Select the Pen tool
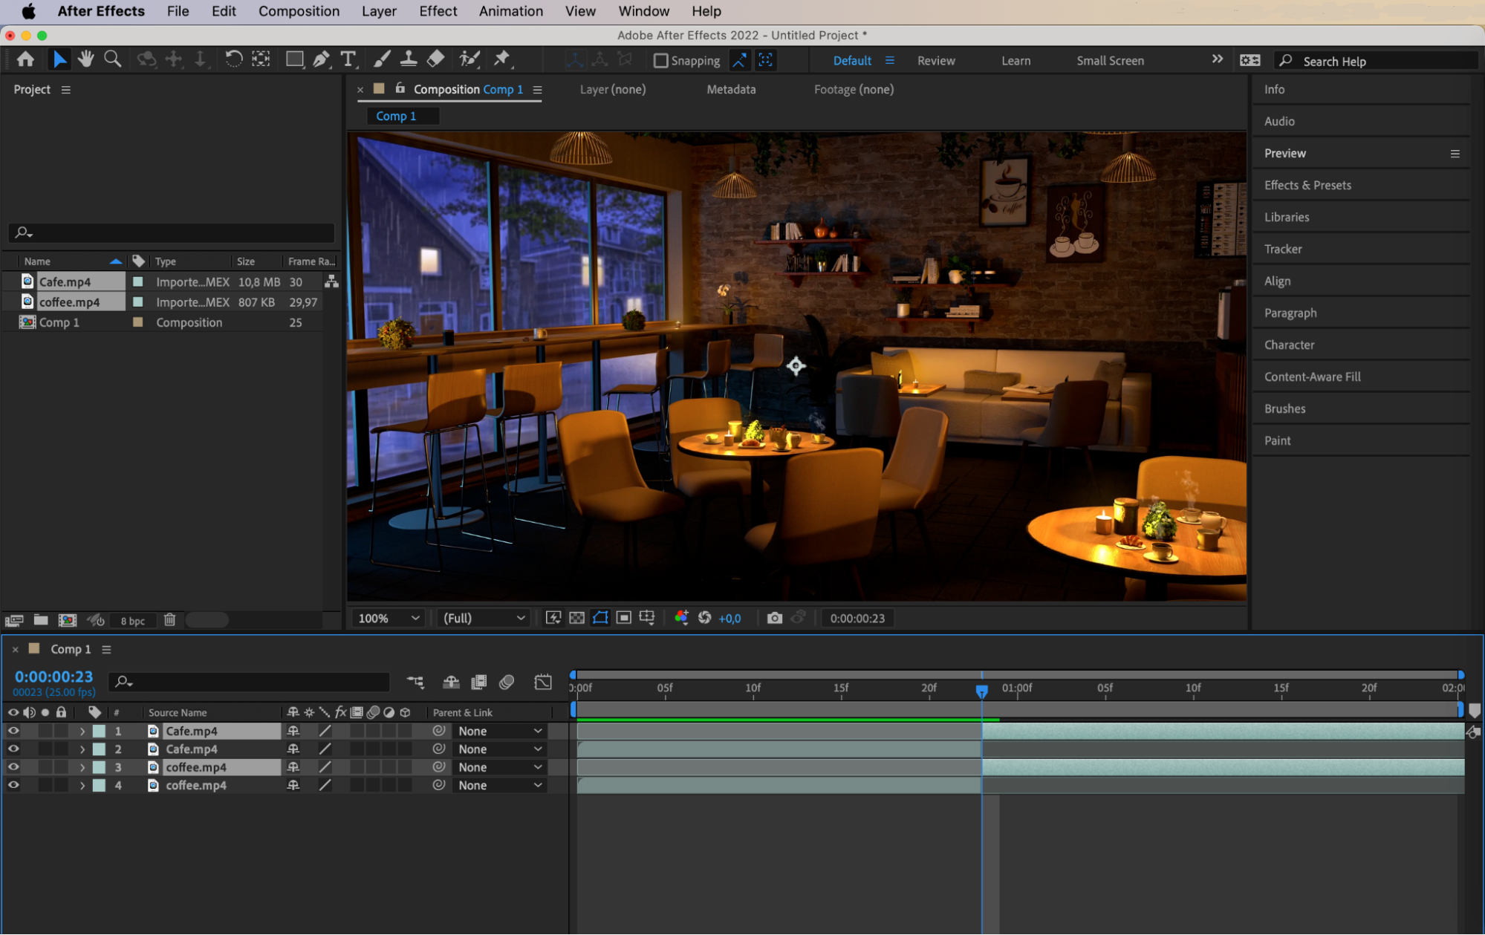 [321, 59]
